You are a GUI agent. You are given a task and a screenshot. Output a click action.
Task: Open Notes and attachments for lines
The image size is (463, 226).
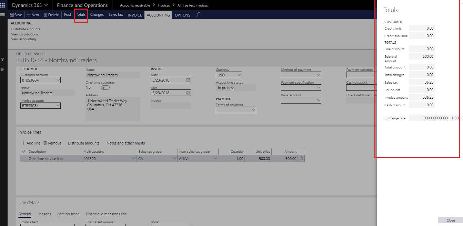pyautogui.click(x=126, y=143)
